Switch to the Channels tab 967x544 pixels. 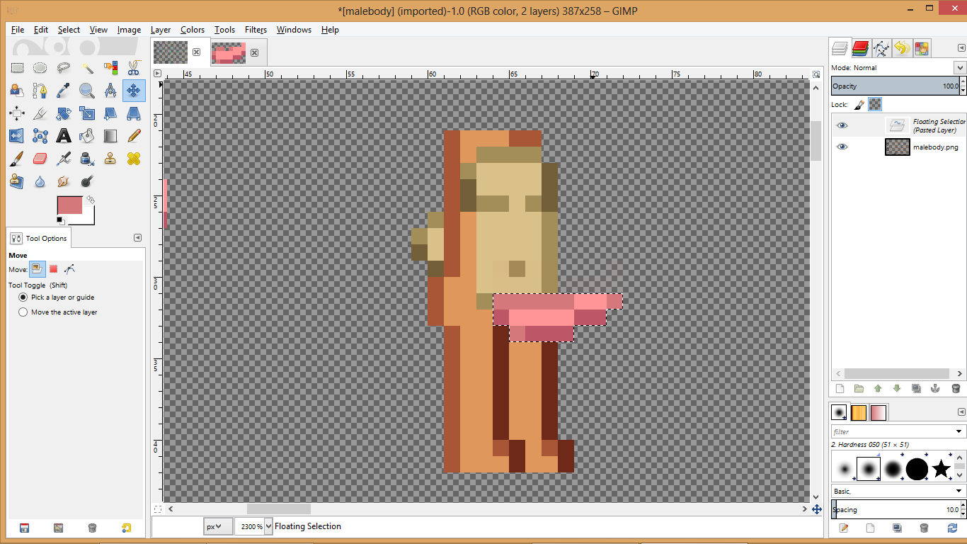(x=860, y=48)
